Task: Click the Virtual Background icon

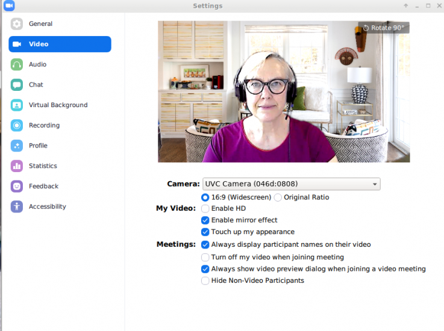Action: point(17,105)
